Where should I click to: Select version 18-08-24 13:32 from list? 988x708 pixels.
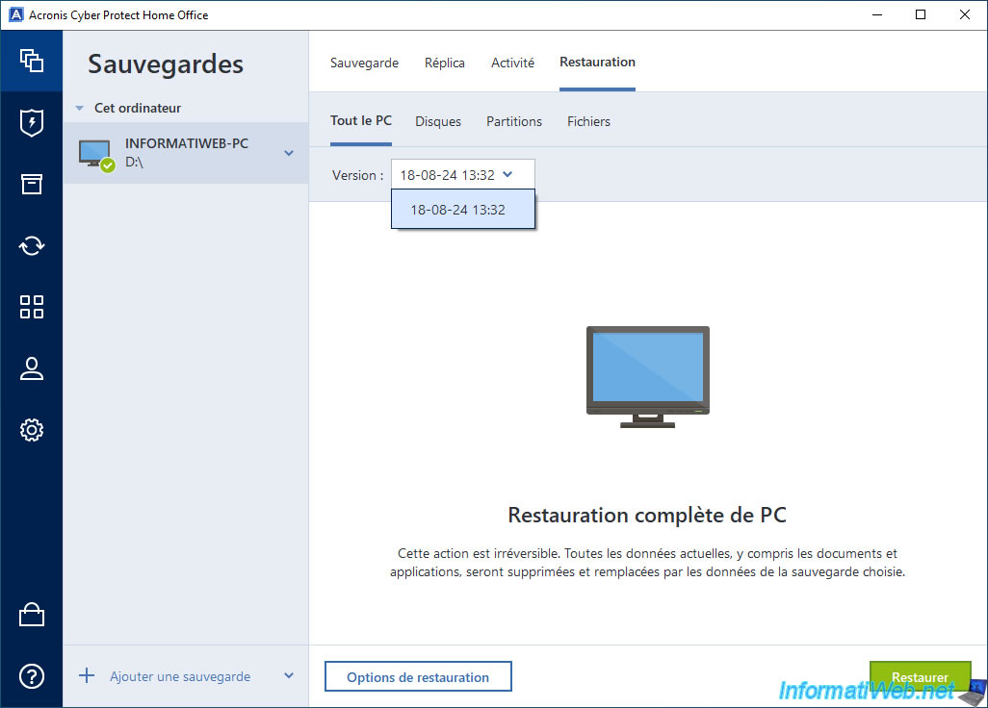[463, 210]
